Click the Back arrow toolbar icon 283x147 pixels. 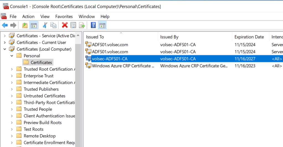pos(5,25)
